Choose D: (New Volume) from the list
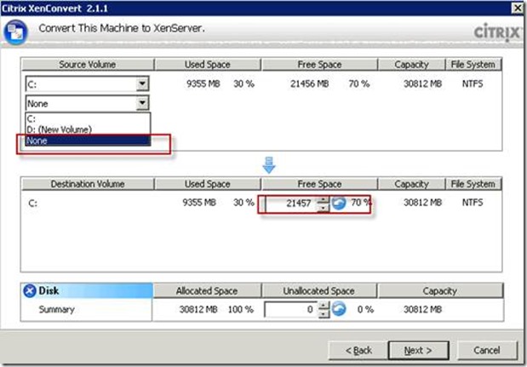527x367 pixels. point(88,129)
